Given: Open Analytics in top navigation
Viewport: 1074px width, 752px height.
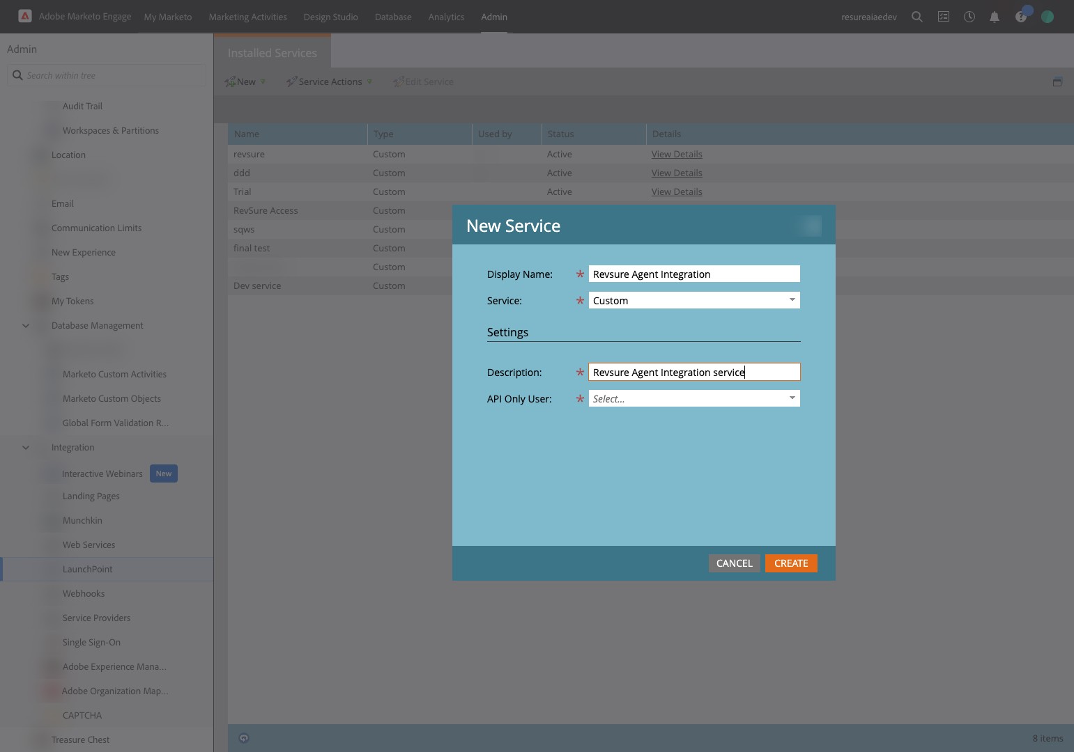Looking at the screenshot, I should [x=446, y=17].
